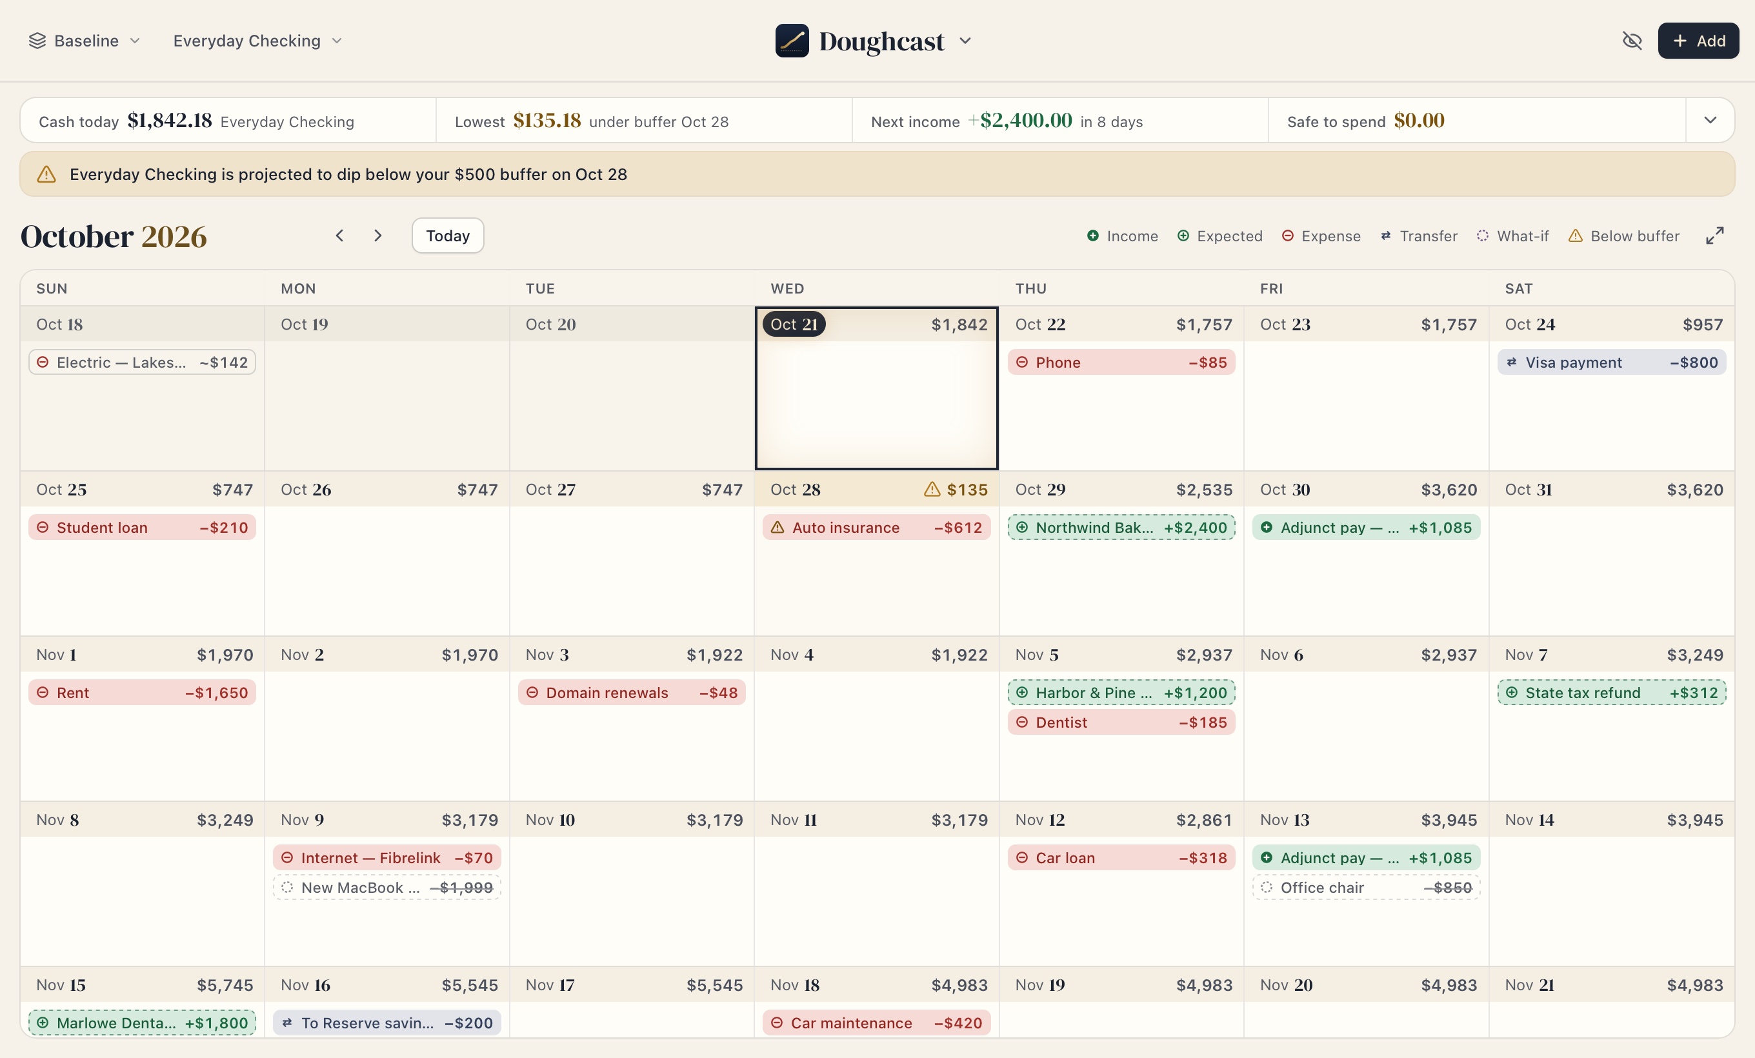Click the Add button
This screenshot has height=1058, width=1755.
(1698, 41)
